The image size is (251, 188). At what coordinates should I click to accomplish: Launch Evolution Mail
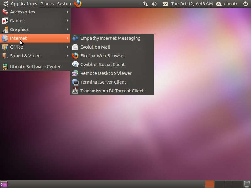[112, 47]
